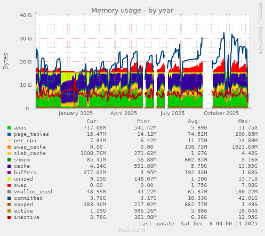Image resolution: width=265 pixels, height=236 pixels.
Task: Click the 'active' legend label
Action: coord(23,211)
